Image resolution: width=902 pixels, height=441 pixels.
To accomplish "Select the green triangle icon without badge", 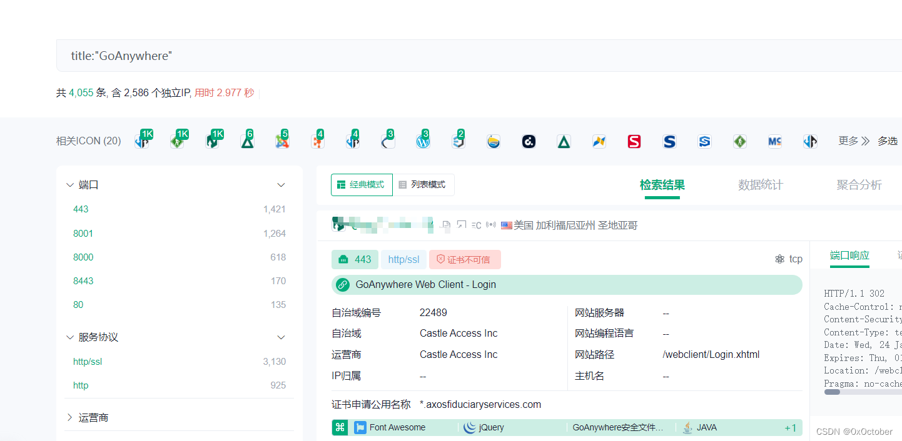I will (x=564, y=142).
